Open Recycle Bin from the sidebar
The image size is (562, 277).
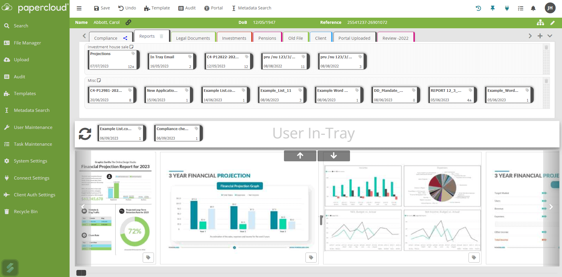[26, 211]
